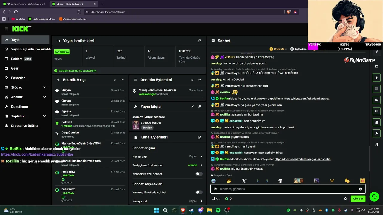The height and width of the screenshot is (215, 383).
Task: Insert the crossed tools emote
Action: (x=244, y=181)
